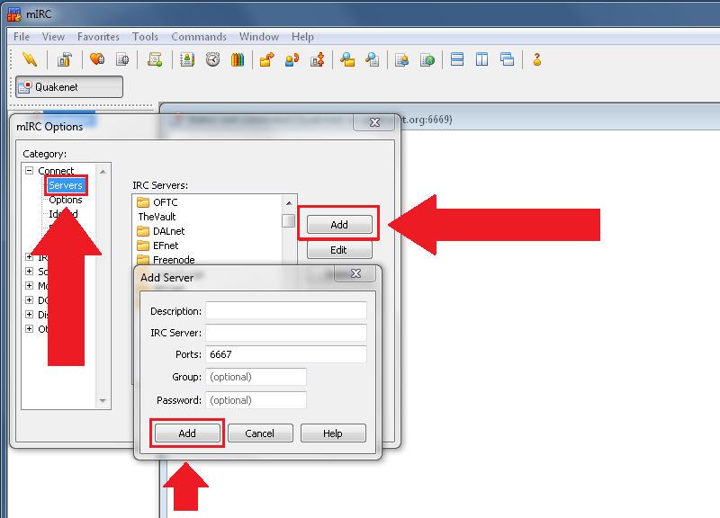Open the Commands menu
This screenshot has width=720, height=518.
199,37
